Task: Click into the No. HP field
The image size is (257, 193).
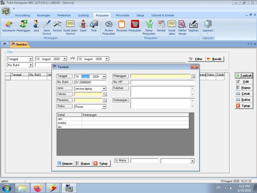Action: click(x=162, y=82)
